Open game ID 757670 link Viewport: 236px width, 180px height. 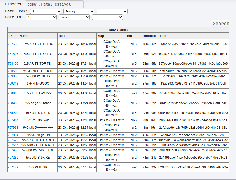[x=13, y=140]
